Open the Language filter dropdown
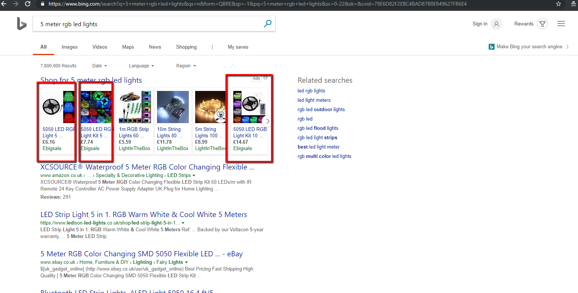Screen dimensions: 578x293 (x=141, y=66)
